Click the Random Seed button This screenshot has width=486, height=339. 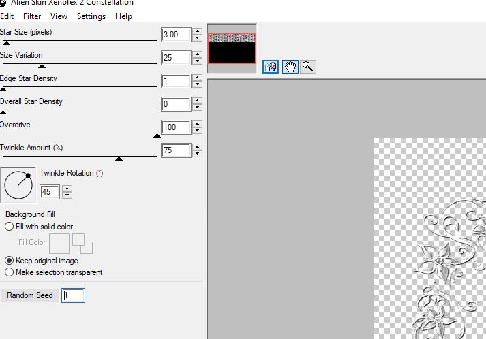(x=30, y=295)
